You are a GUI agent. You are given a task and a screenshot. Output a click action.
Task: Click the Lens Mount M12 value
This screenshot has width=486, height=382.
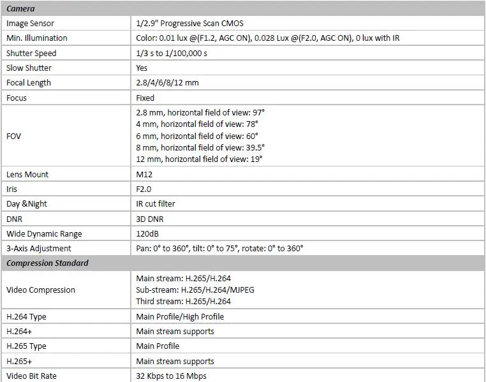[144, 175]
